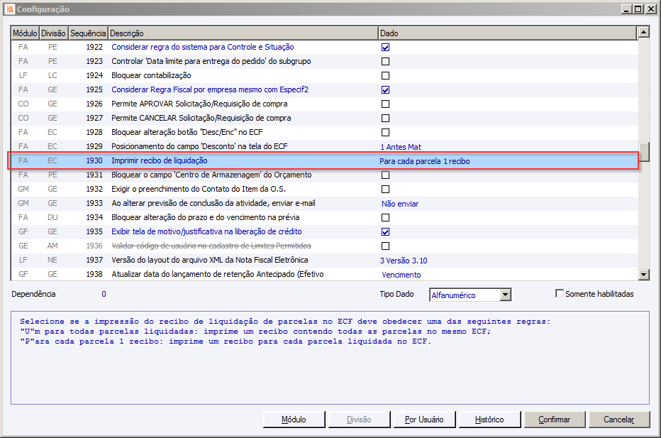Click sequence number 1925 cell
The height and width of the screenshot is (438, 661).
pos(94,89)
